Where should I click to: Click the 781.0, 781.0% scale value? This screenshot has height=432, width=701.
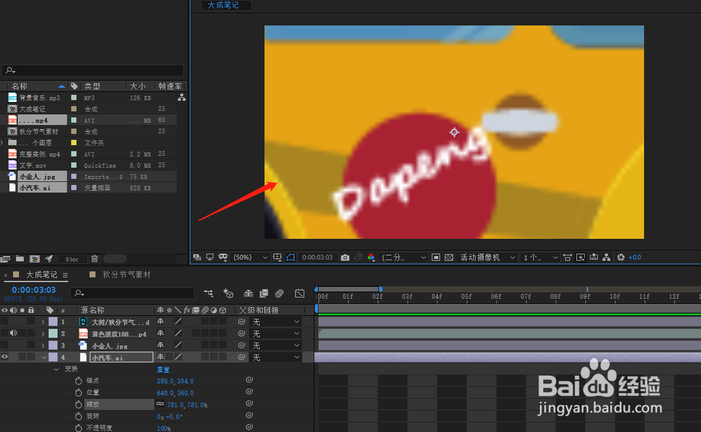coord(187,405)
